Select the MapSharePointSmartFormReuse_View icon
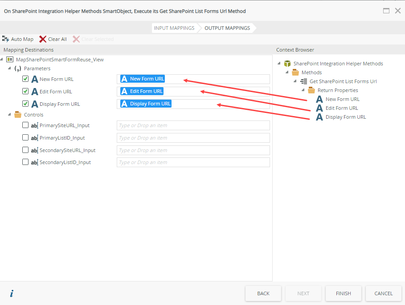 10,60
